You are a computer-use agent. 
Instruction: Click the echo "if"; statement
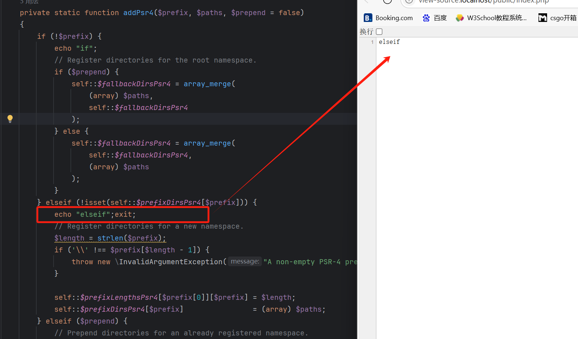76,48
